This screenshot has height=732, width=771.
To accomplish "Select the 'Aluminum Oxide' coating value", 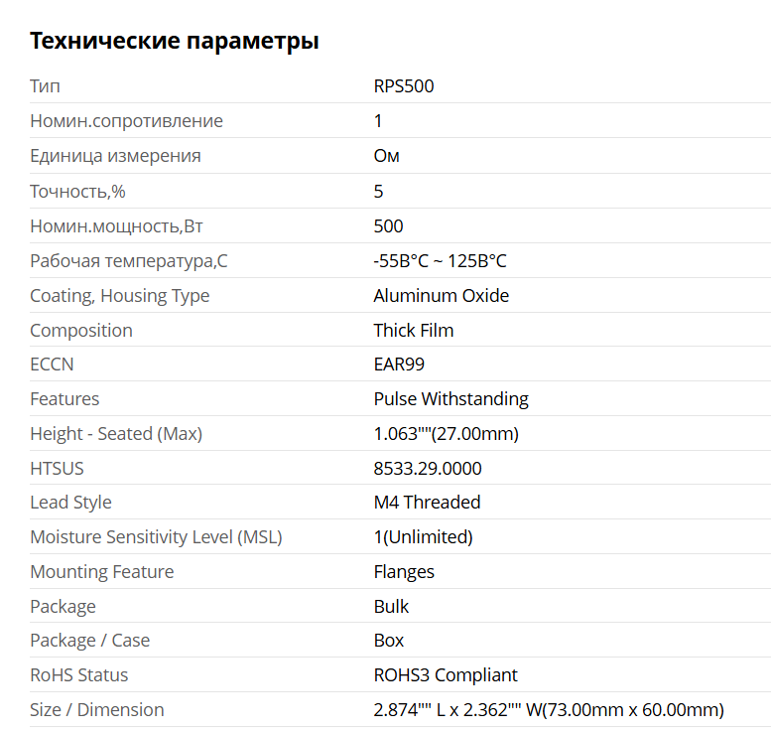I will 442,295.
